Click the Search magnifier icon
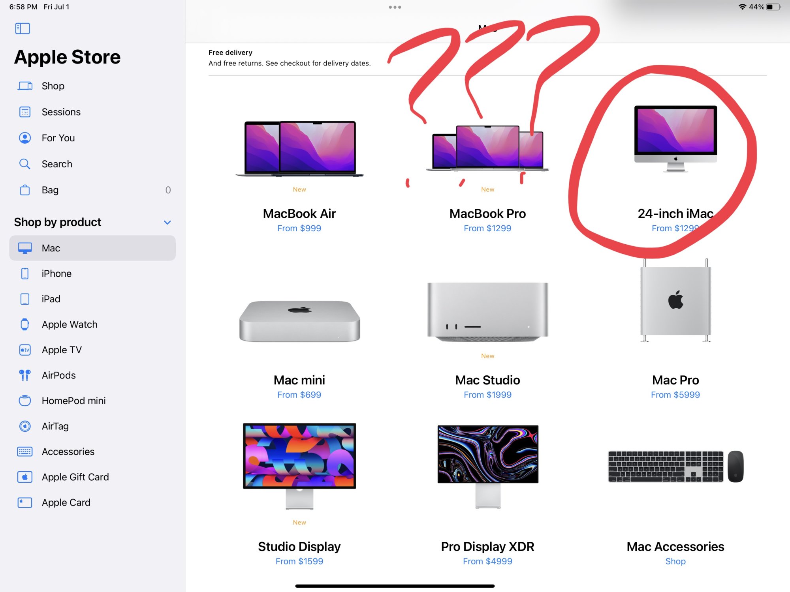 pyautogui.click(x=25, y=164)
